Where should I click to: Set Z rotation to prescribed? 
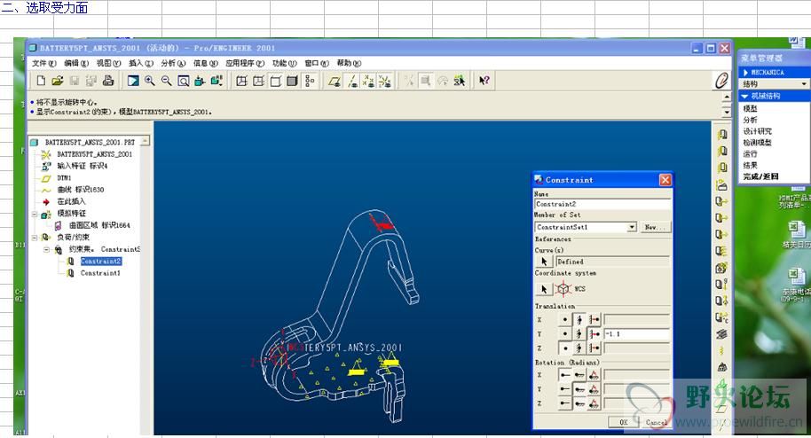click(x=594, y=404)
